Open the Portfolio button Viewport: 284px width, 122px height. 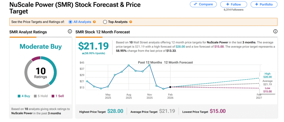(263, 4)
